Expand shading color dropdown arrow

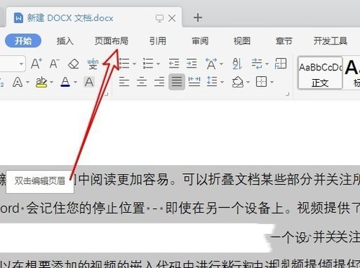(x=248, y=82)
